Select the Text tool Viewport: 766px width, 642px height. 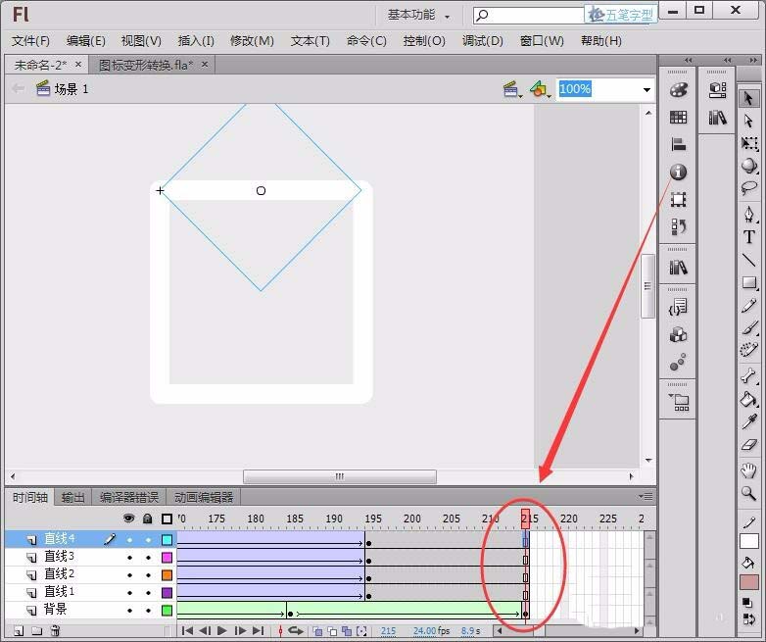coord(748,237)
